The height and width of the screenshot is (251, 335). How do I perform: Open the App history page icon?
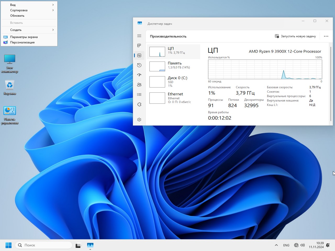click(x=139, y=65)
